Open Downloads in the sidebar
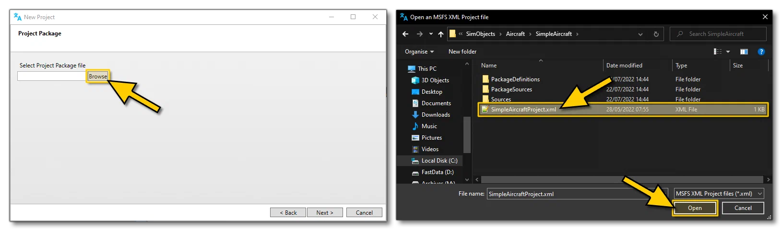 431,115
